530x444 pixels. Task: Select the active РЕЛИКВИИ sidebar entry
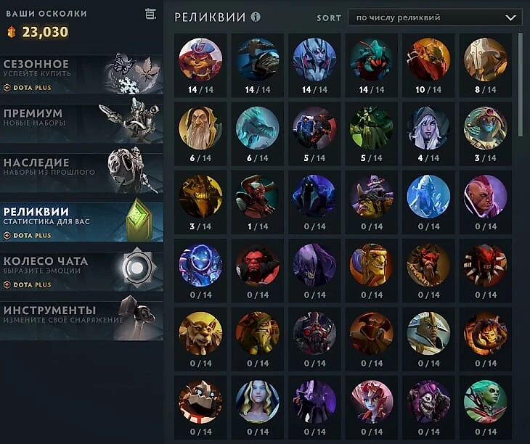click(x=81, y=222)
